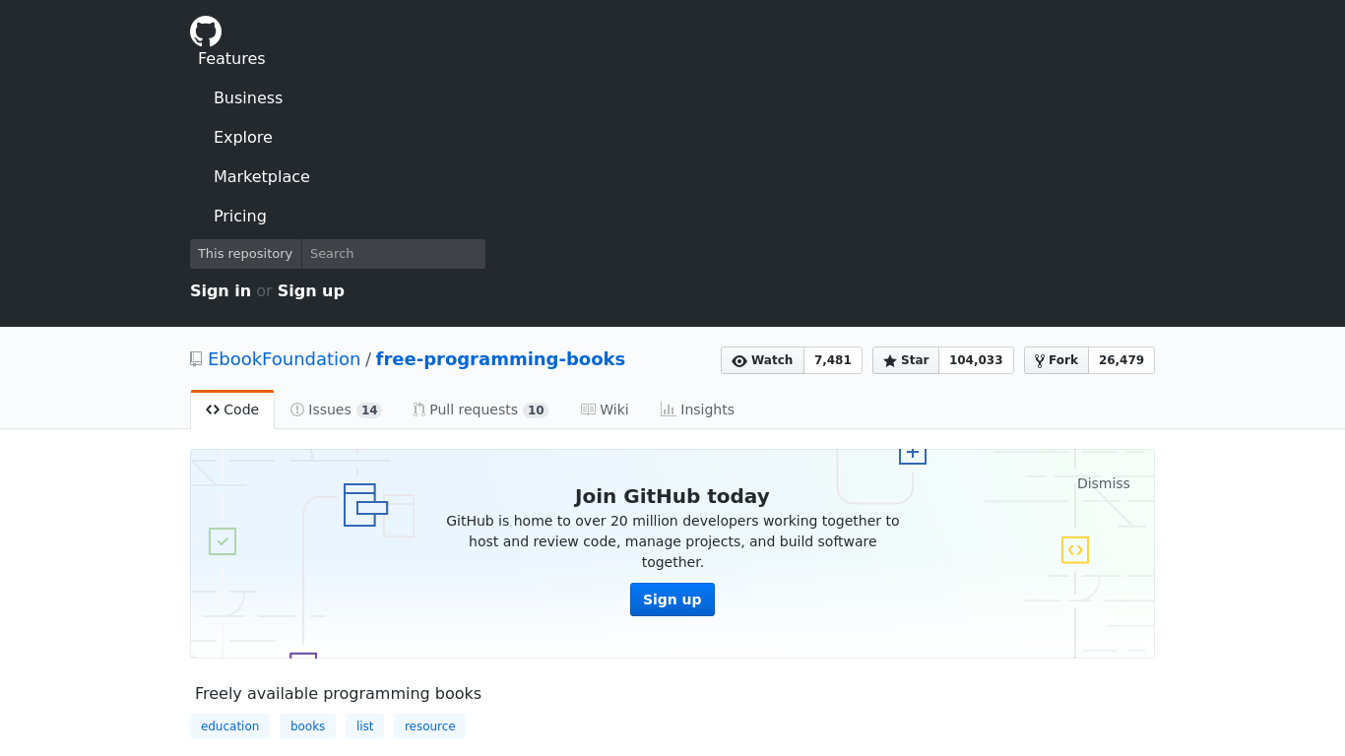Select the education topic tag
Screen dimensions: 1345x756
[x=229, y=726]
